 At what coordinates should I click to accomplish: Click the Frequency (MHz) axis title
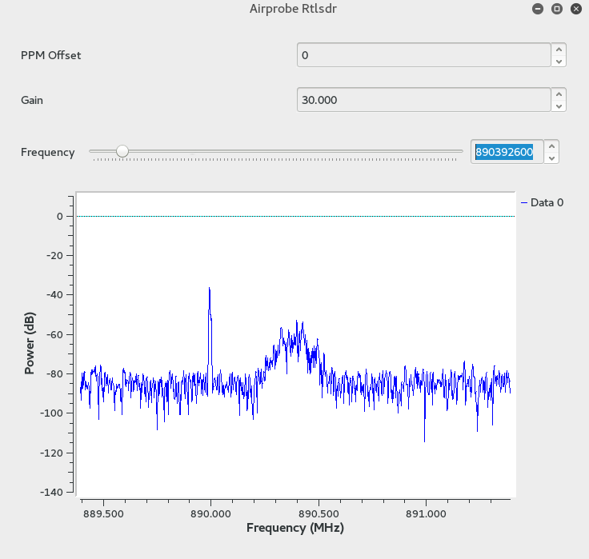click(x=295, y=528)
